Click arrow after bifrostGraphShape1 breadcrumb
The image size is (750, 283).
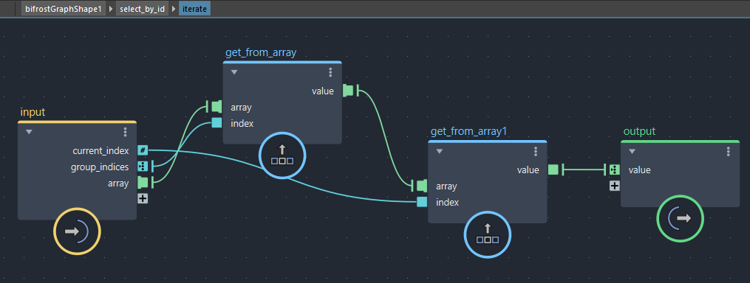[111, 9]
